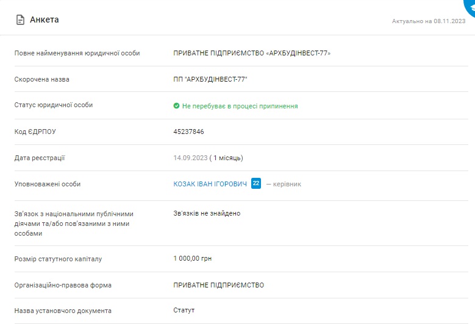Click the statutory capital value 1 000,00 грн
This screenshot has width=475, height=324.
pos(193,259)
